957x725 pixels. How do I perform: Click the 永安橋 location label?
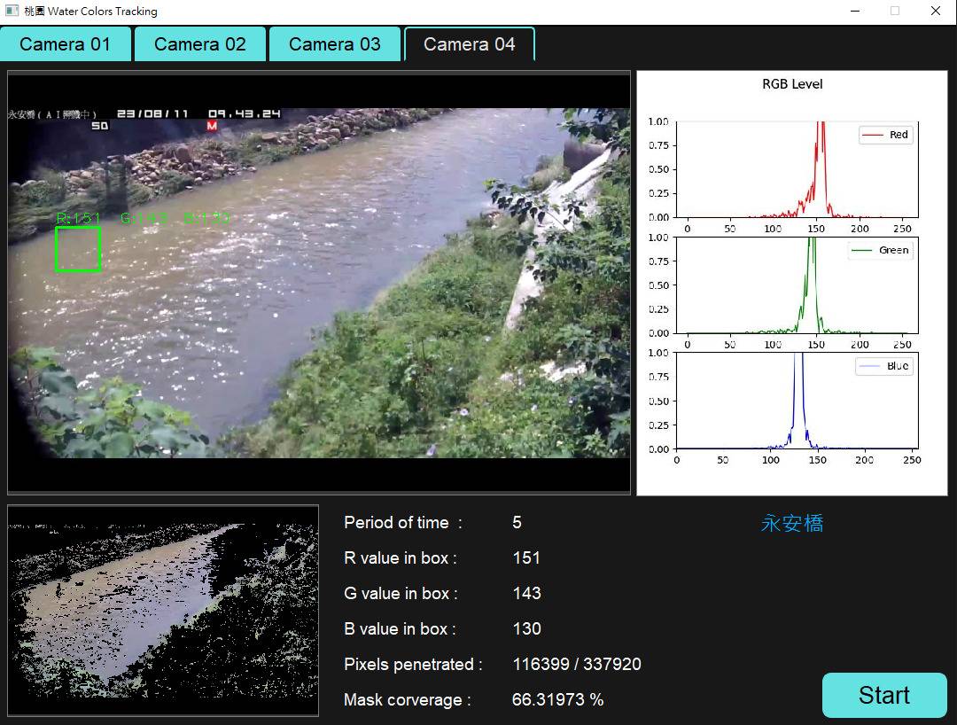(792, 523)
